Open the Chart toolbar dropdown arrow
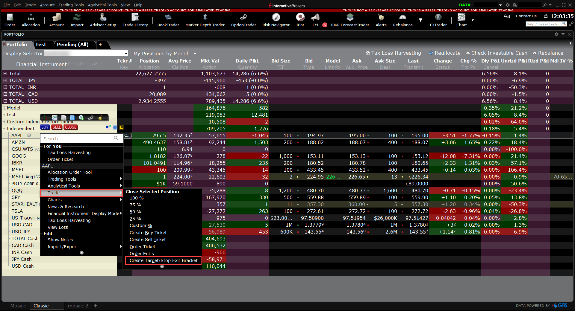575x311 pixels. pos(473,20)
